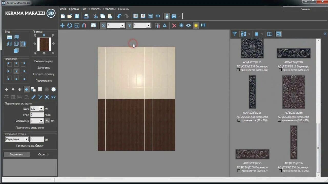This screenshot has height=184, width=328.
Task: Toggle the sun lighting icon
Action: point(196,25)
